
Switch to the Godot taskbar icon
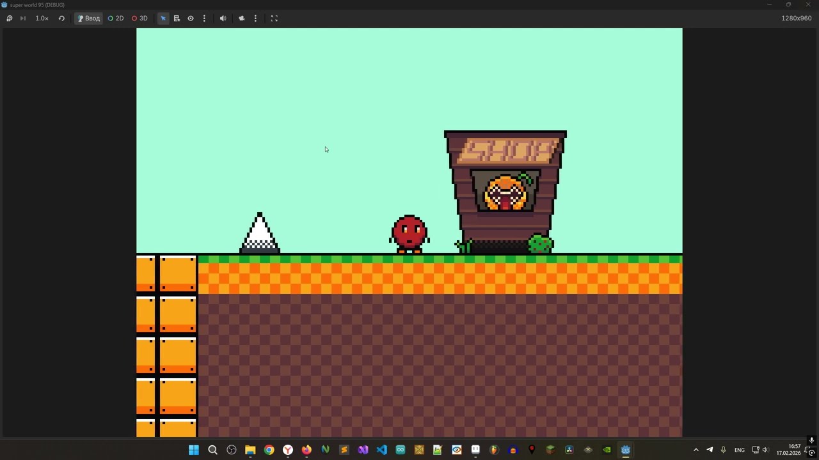click(626, 450)
